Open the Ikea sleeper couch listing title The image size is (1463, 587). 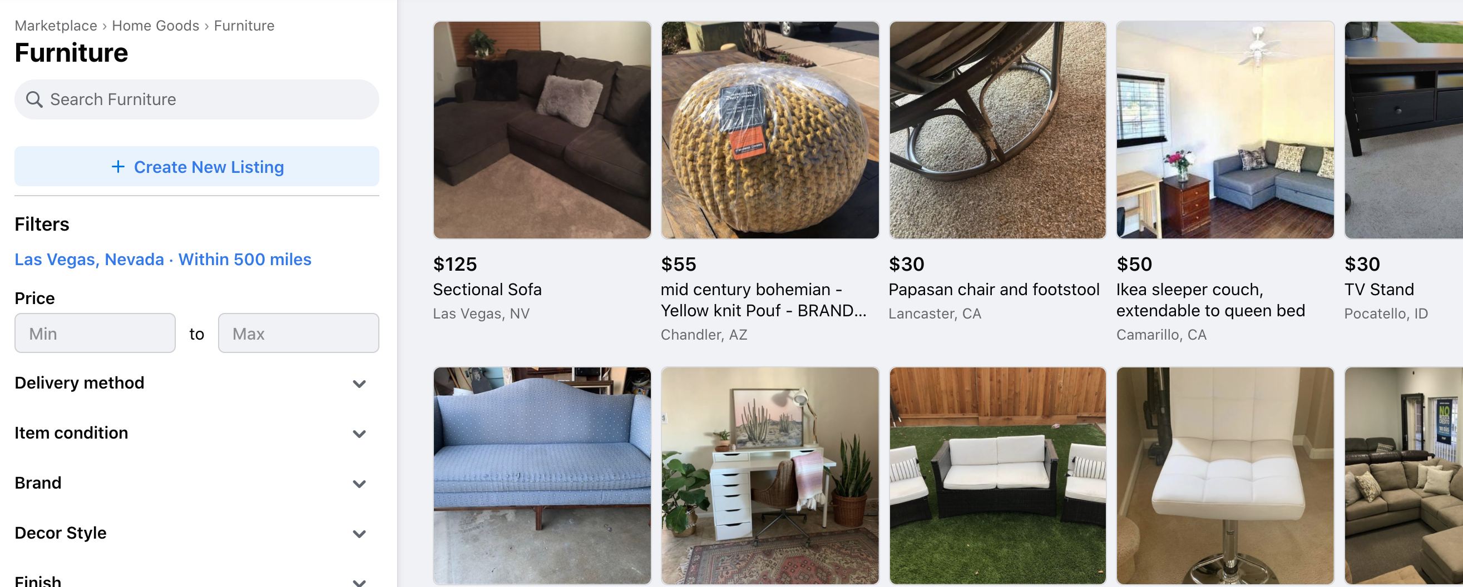(1210, 300)
